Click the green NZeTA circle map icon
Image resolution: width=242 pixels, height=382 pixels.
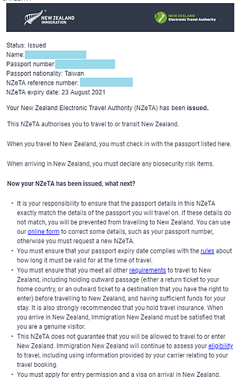(160, 18)
